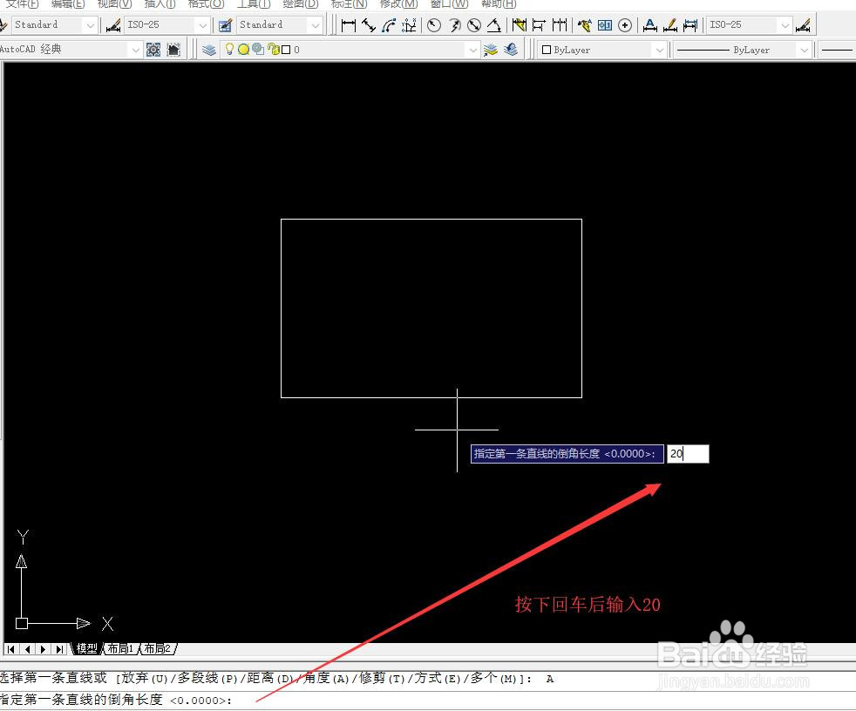The image size is (856, 711).
Task: Select the Angular dimension tool
Action: 494,25
